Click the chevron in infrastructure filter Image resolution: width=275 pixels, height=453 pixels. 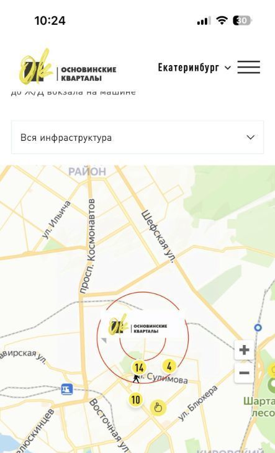tap(250, 138)
